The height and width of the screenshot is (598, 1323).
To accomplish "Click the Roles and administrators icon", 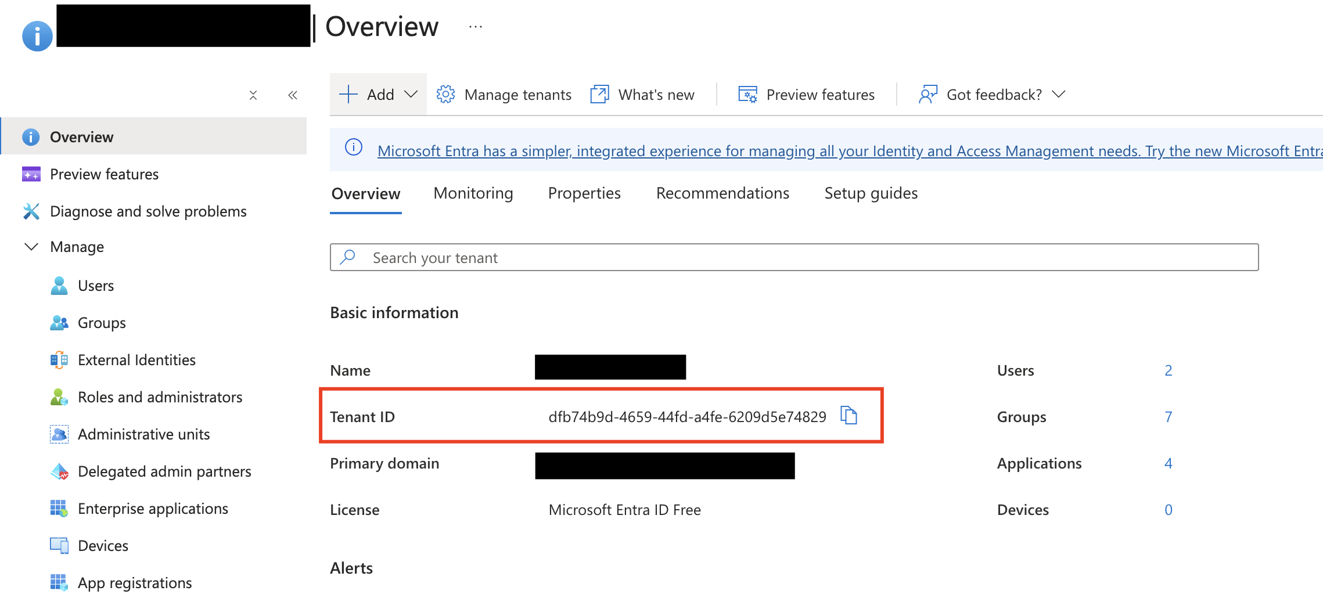I will 59,397.
